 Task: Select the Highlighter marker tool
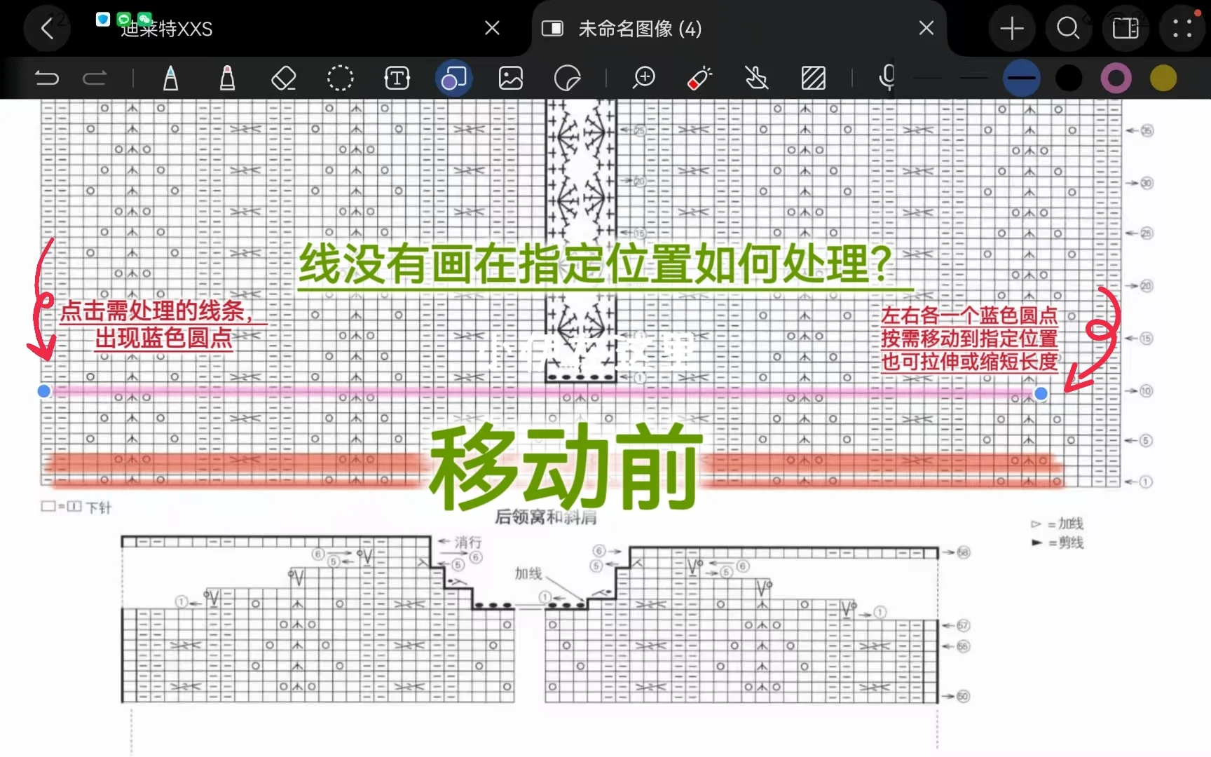coord(227,78)
